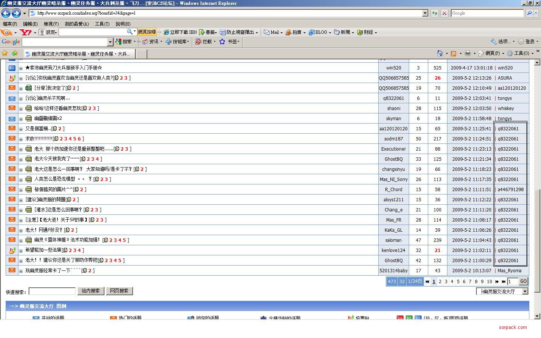Click the Favorites star icon
The image size is (541, 338).
coord(5,53)
